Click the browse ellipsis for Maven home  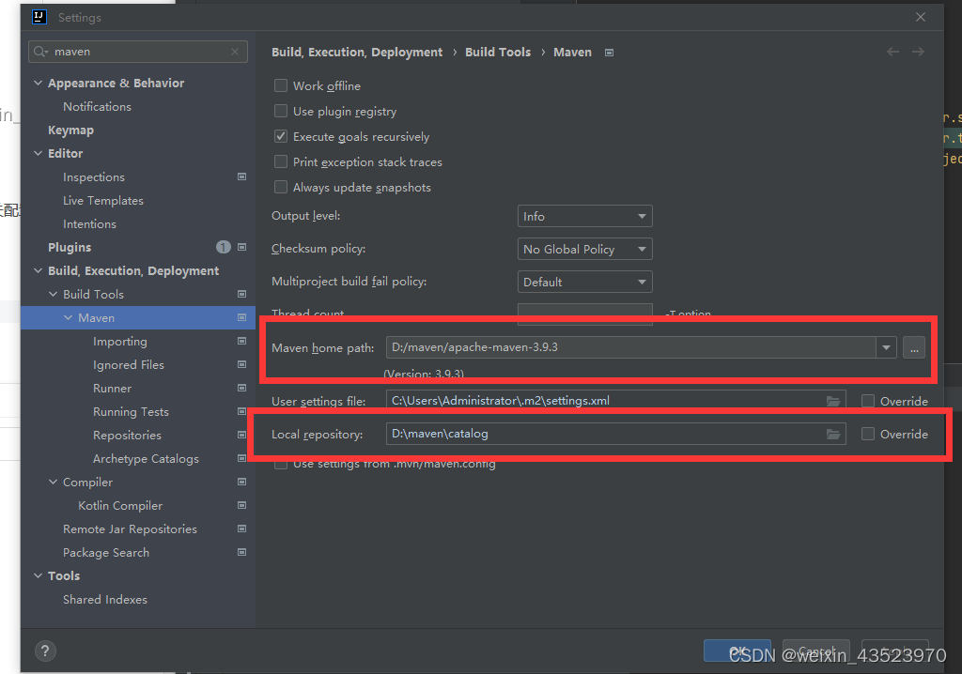[913, 347]
